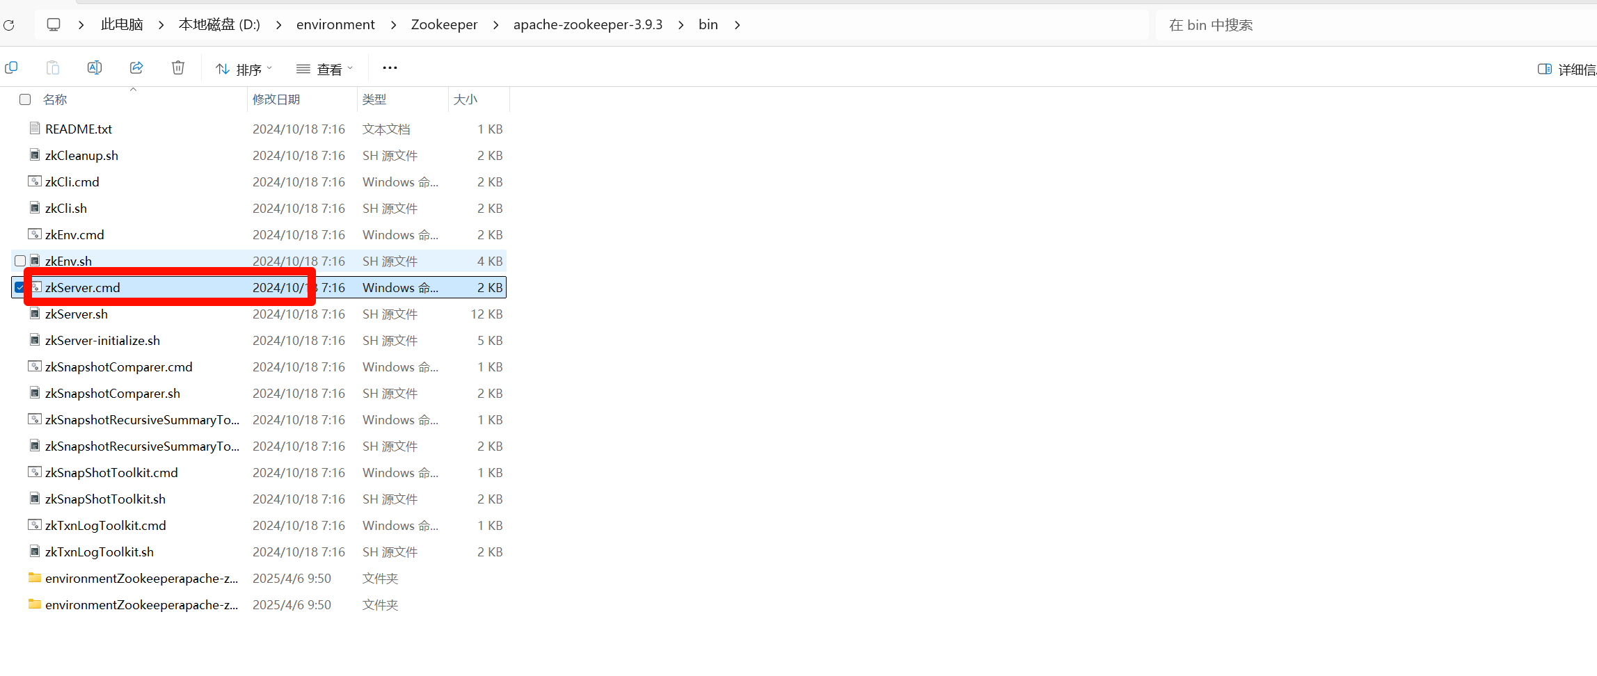
Task: Check the zkEnv.sh checkbox
Action: coord(20,261)
